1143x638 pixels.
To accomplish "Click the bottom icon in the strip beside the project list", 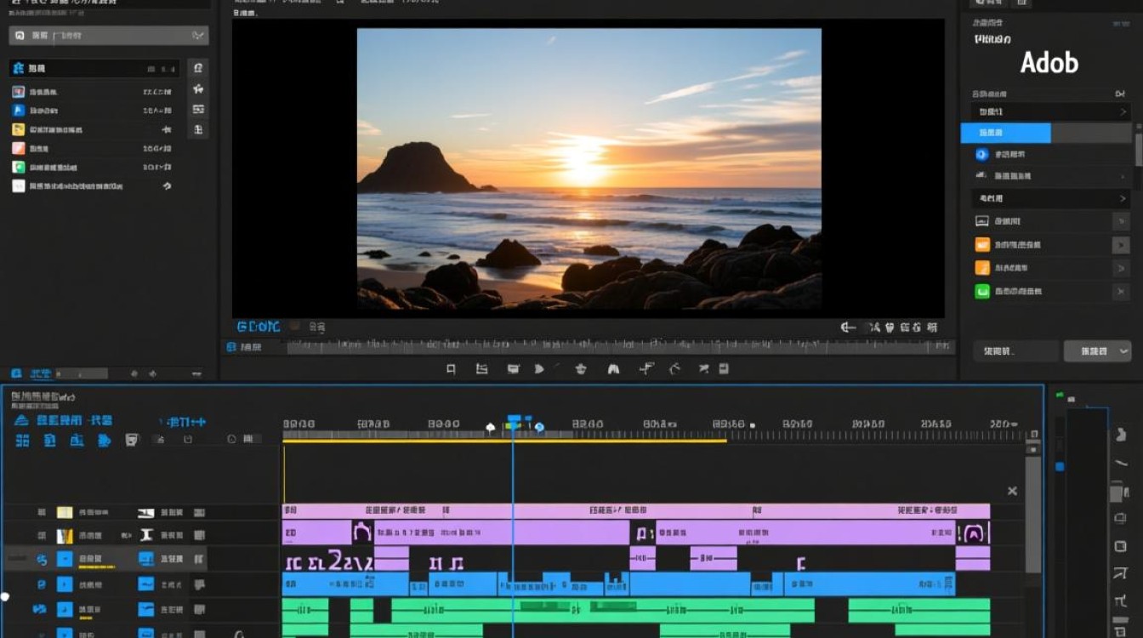I will click(198, 129).
